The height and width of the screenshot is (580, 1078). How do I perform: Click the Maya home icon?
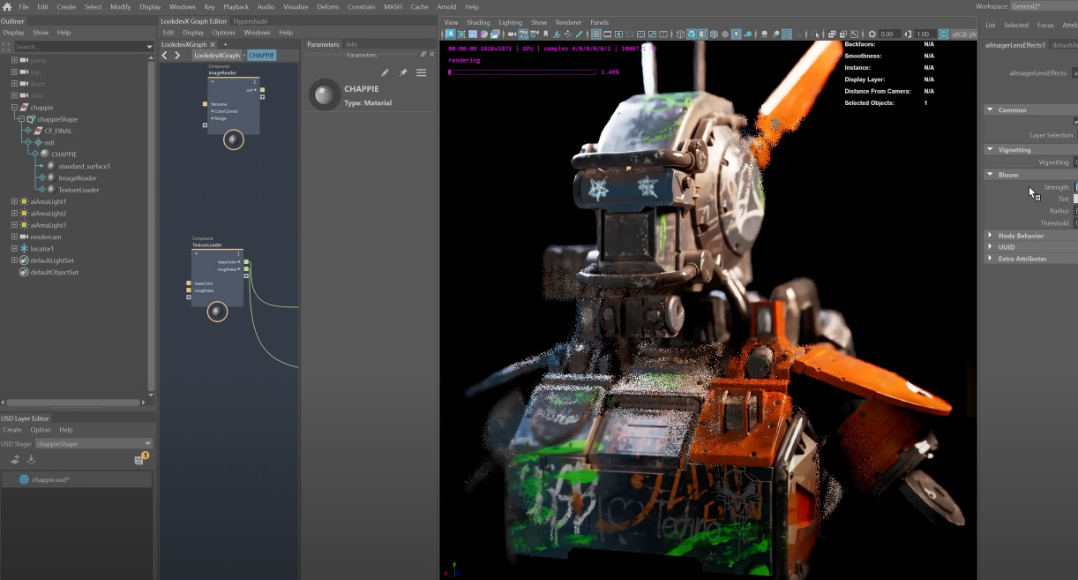[7, 6]
